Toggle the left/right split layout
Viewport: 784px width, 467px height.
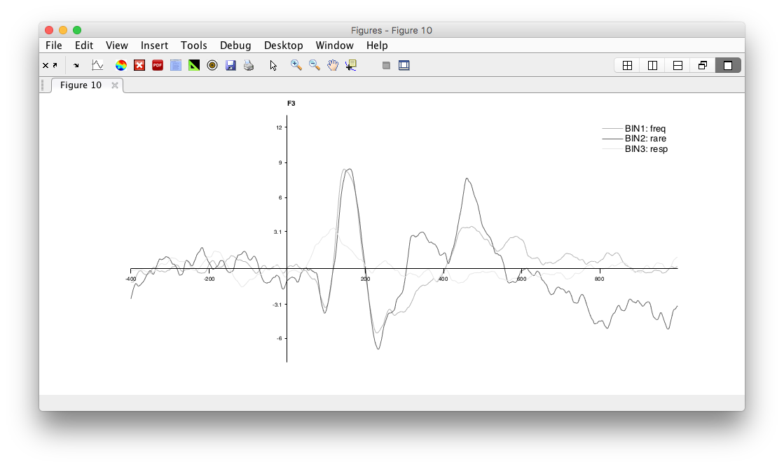(x=652, y=64)
